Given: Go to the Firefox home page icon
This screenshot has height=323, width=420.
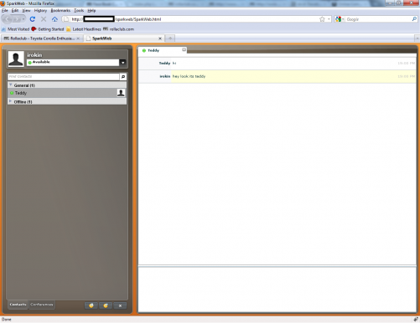Looking at the screenshot, I should coord(54,19).
